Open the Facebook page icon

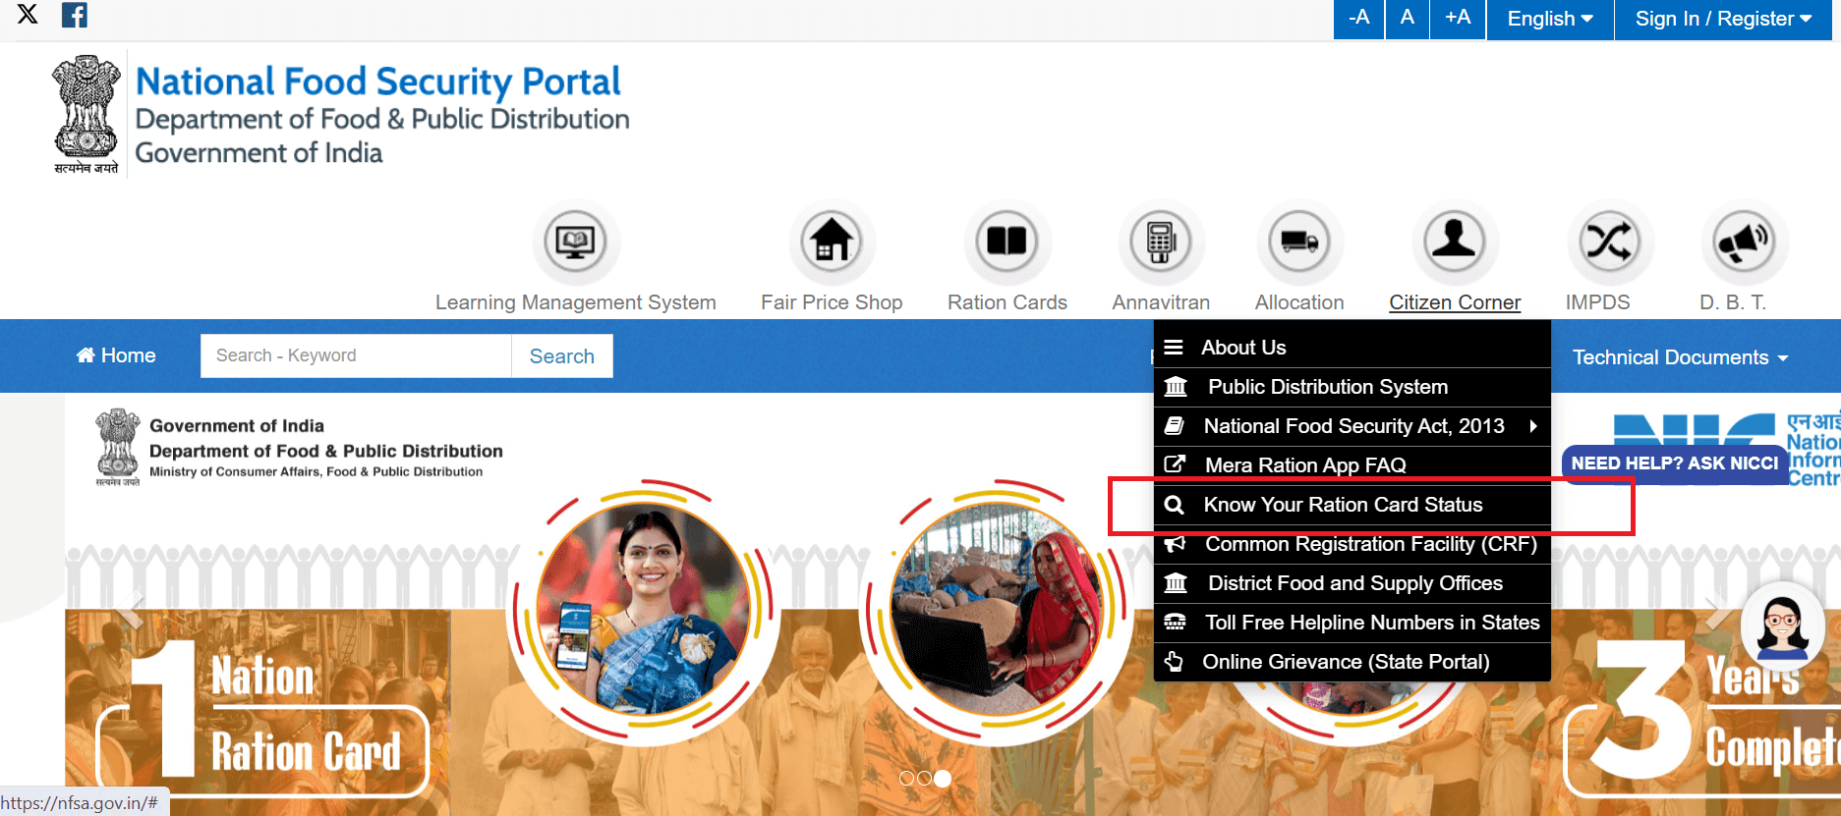tap(75, 15)
